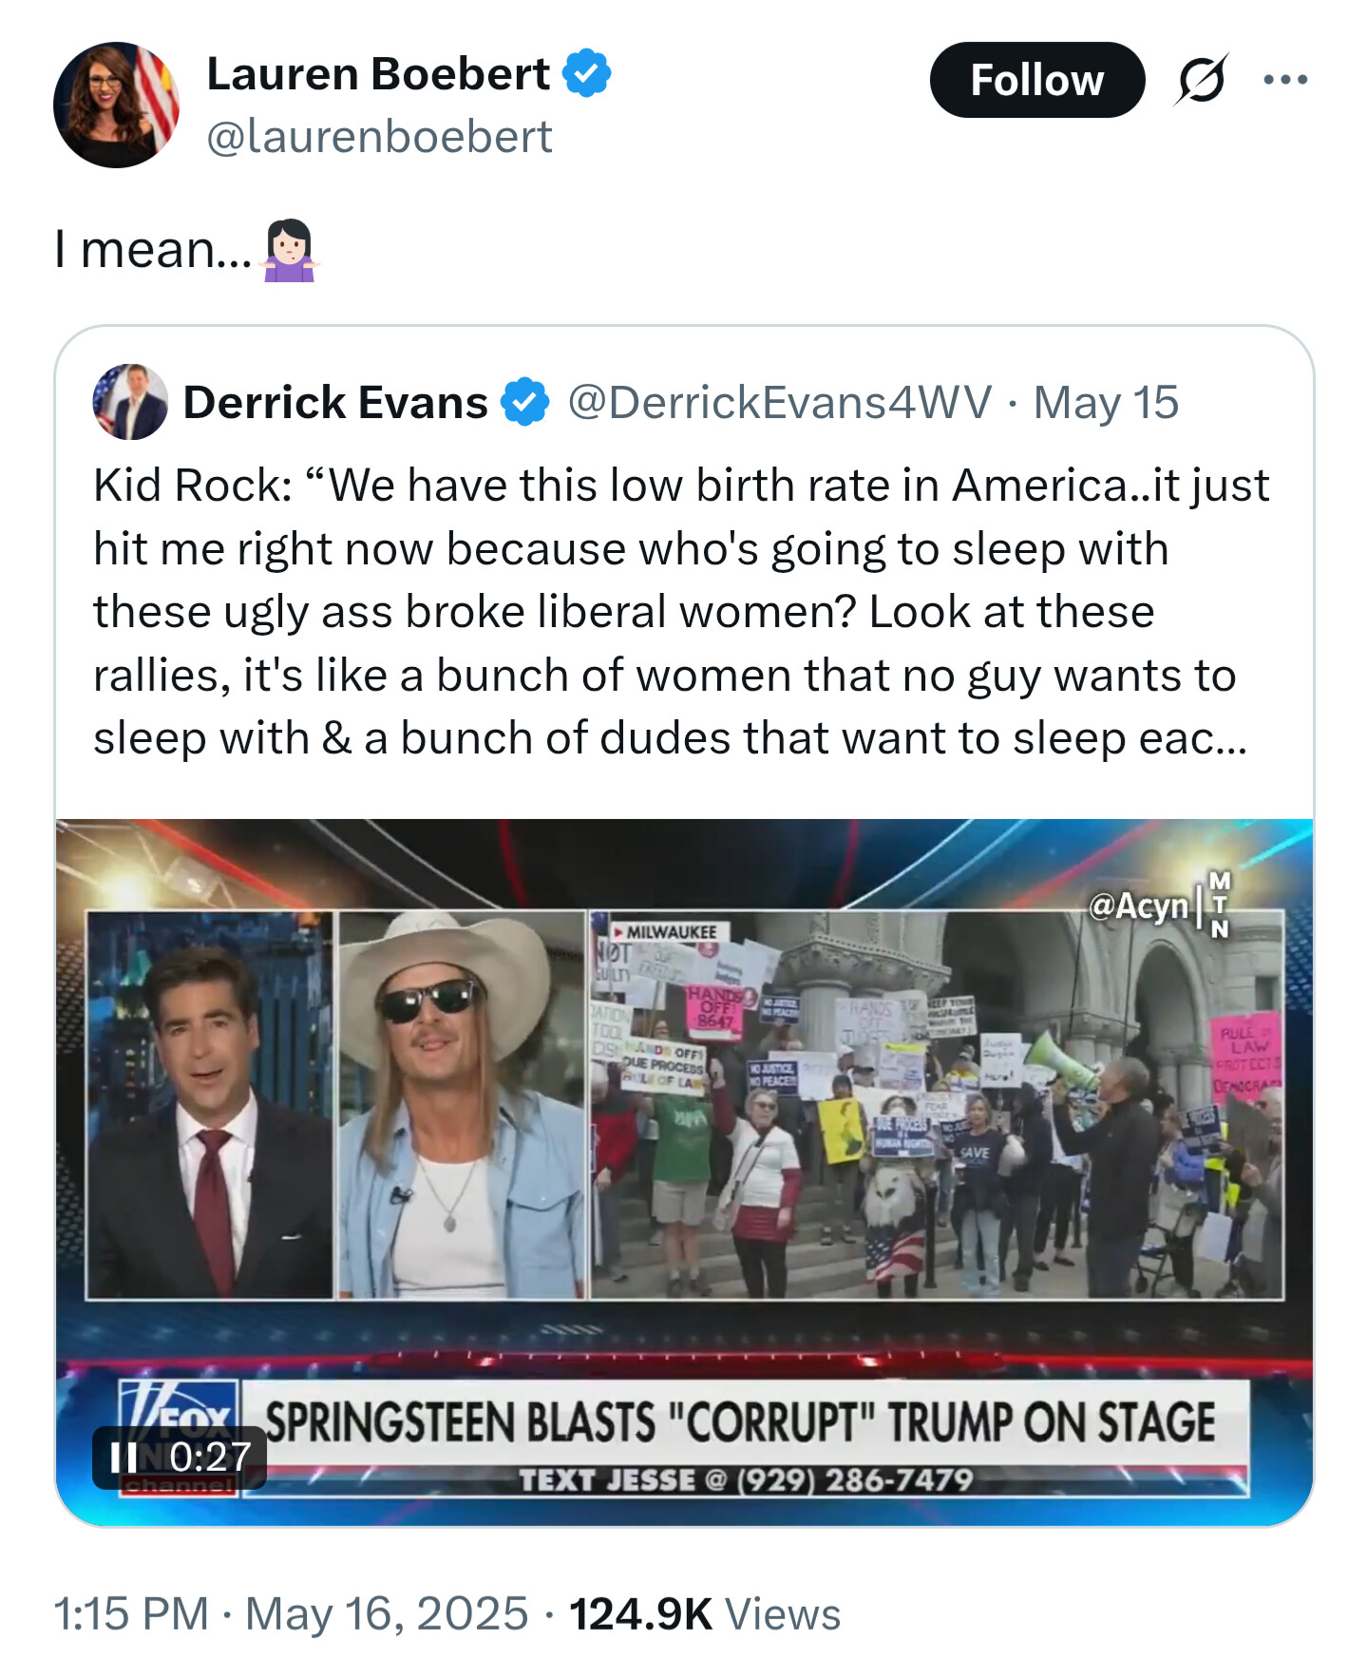Screen dimensions: 1368x1678
Task: Open the embedded Fox News video
Action: (x=684, y=1173)
